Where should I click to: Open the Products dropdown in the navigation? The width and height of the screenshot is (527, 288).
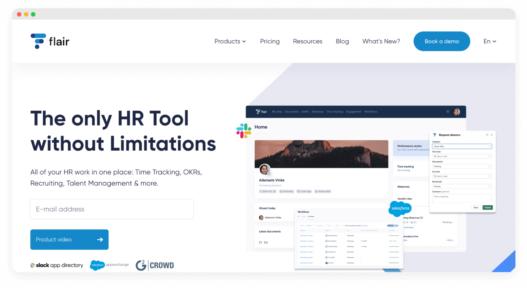point(230,41)
